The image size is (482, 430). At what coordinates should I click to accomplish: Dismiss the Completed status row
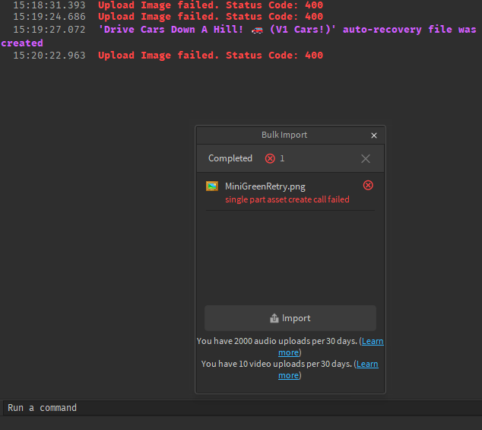tap(366, 158)
